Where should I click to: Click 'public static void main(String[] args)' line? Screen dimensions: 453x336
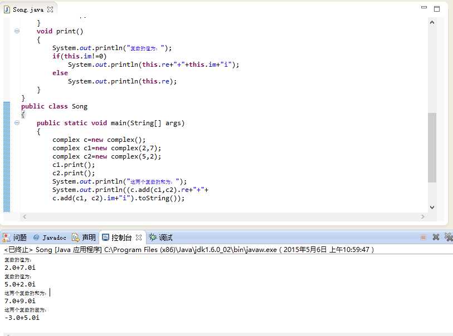pyautogui.click(x=110, y=123)
